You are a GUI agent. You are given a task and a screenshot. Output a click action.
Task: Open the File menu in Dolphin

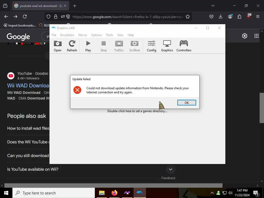pyautogui.click(x=54, y=35)
